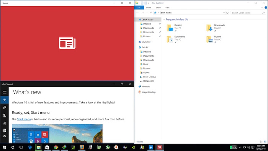This screenshot has width=268, height=151.
Task: Launch Microsoft Edge from the taskbar
Action: click(x=30, y=147)
